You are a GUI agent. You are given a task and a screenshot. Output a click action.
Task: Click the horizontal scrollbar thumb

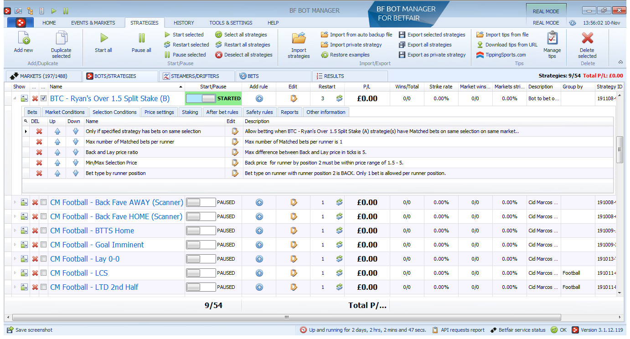[x=287, y=317]
